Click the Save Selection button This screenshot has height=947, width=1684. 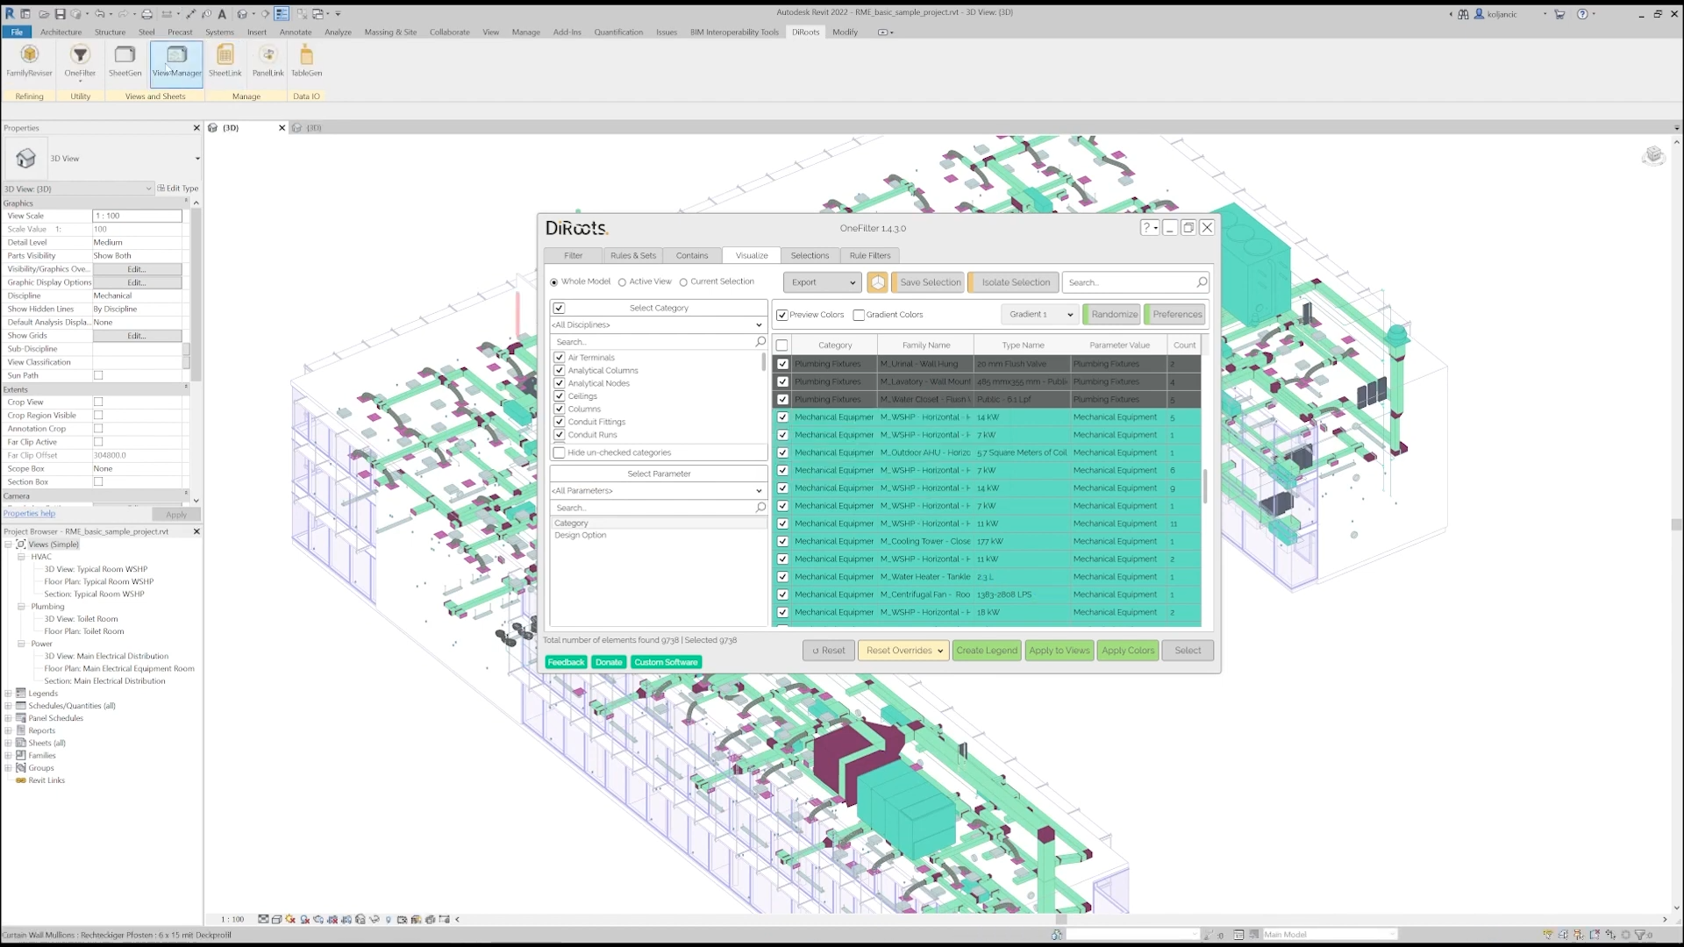pos(930,282)
